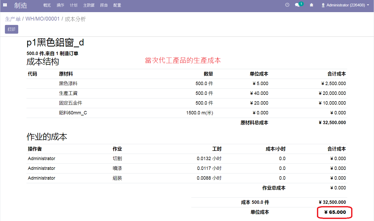374x221 pixels.
Task: Click the 原材料总成本 label
Action: pyautogui.click(x=254, y=123)
